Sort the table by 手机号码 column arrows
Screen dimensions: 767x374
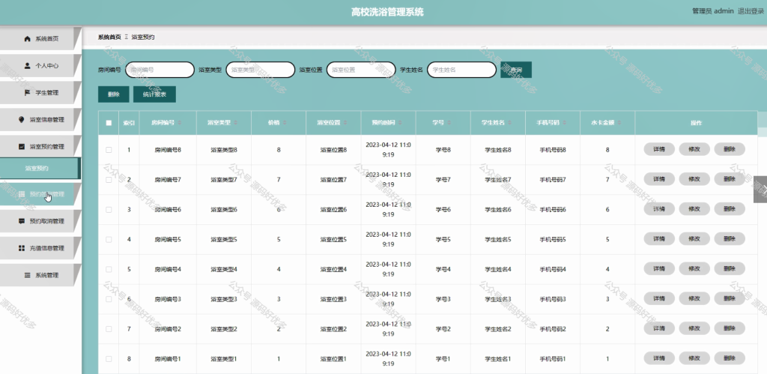pyautogui.click(x=565, y=123)
